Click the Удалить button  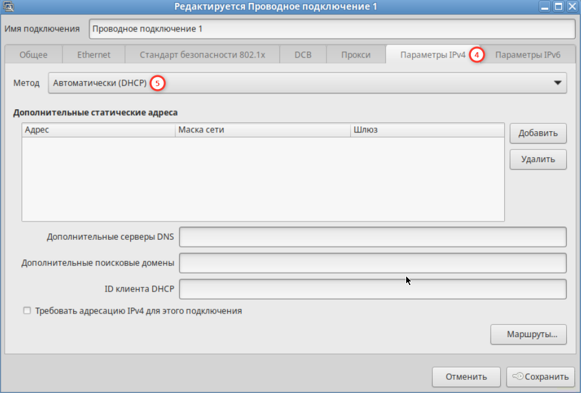tap(538, 160)
